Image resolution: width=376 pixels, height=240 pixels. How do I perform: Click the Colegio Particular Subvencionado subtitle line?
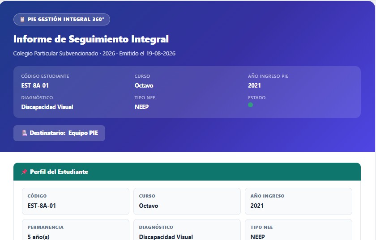coord(94,54)
